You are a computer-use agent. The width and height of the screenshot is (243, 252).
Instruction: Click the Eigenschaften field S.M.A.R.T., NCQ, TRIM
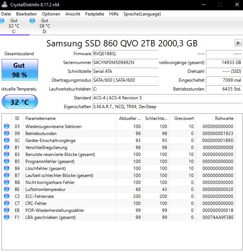pos(167,107)
